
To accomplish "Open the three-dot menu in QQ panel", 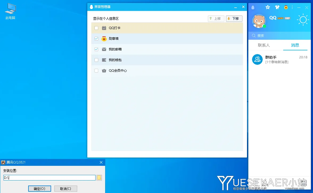I will tap(292, 7).
